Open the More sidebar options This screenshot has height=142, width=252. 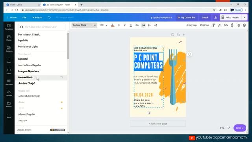[x=9, y=115]
